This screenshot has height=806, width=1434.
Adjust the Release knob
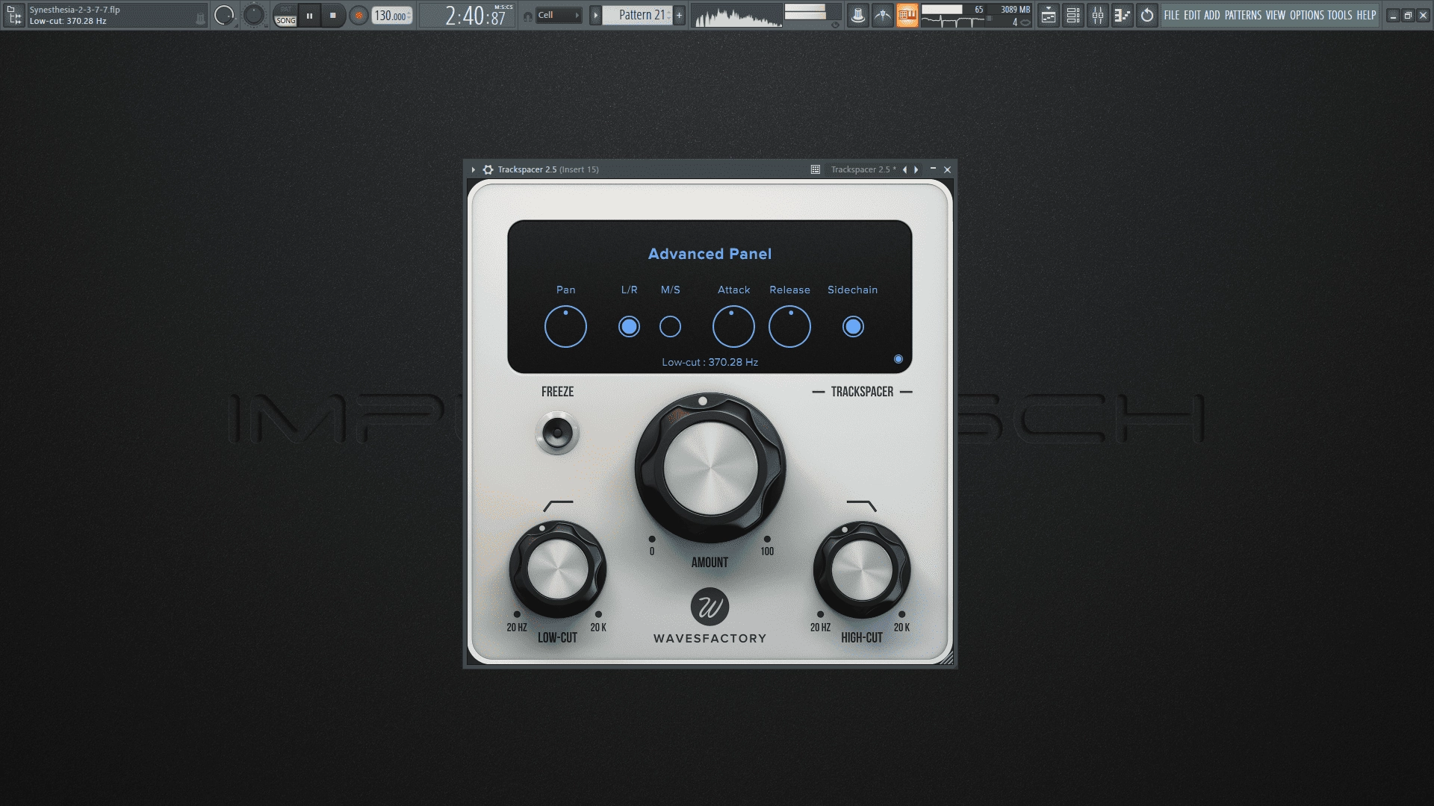(789, 326)
